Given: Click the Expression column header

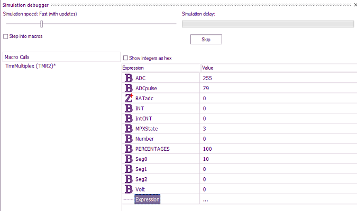Looking at the screenshot, I should (x=161, y=68).
